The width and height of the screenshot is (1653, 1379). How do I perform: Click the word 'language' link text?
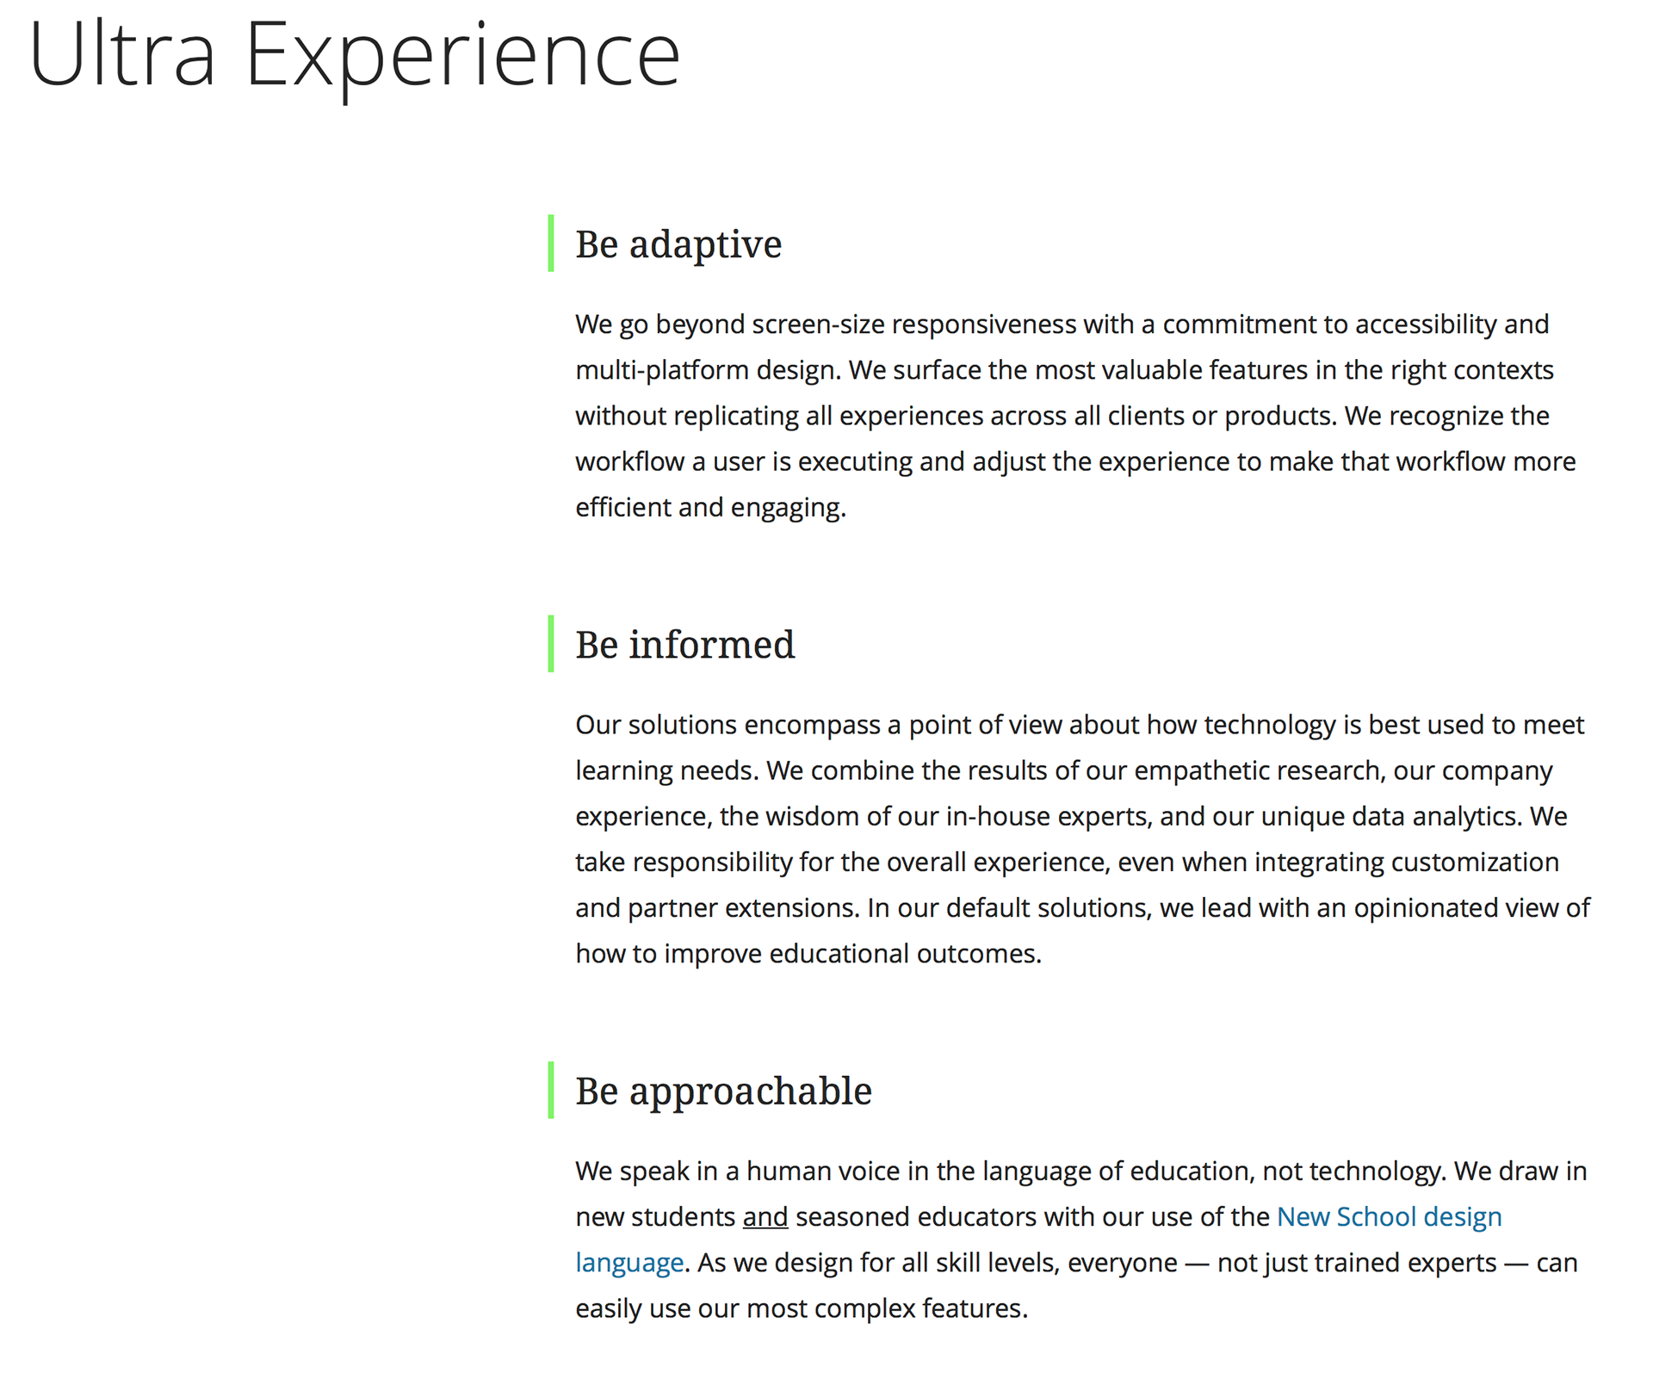(x=629, y=1263)
